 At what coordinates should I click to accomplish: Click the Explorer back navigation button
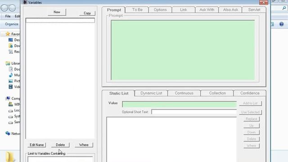tap(4, 8)
